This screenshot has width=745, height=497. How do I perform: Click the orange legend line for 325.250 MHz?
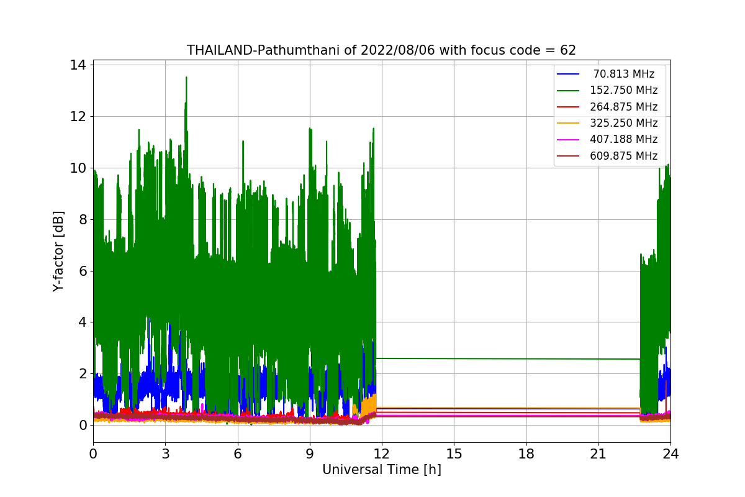(568, 123)
